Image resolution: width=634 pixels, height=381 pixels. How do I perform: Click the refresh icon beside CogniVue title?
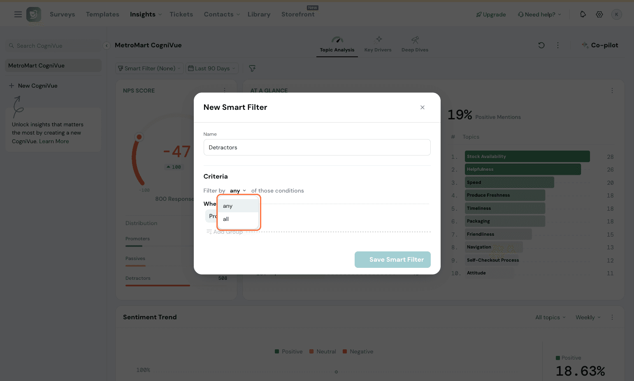[x=541, y=45]
